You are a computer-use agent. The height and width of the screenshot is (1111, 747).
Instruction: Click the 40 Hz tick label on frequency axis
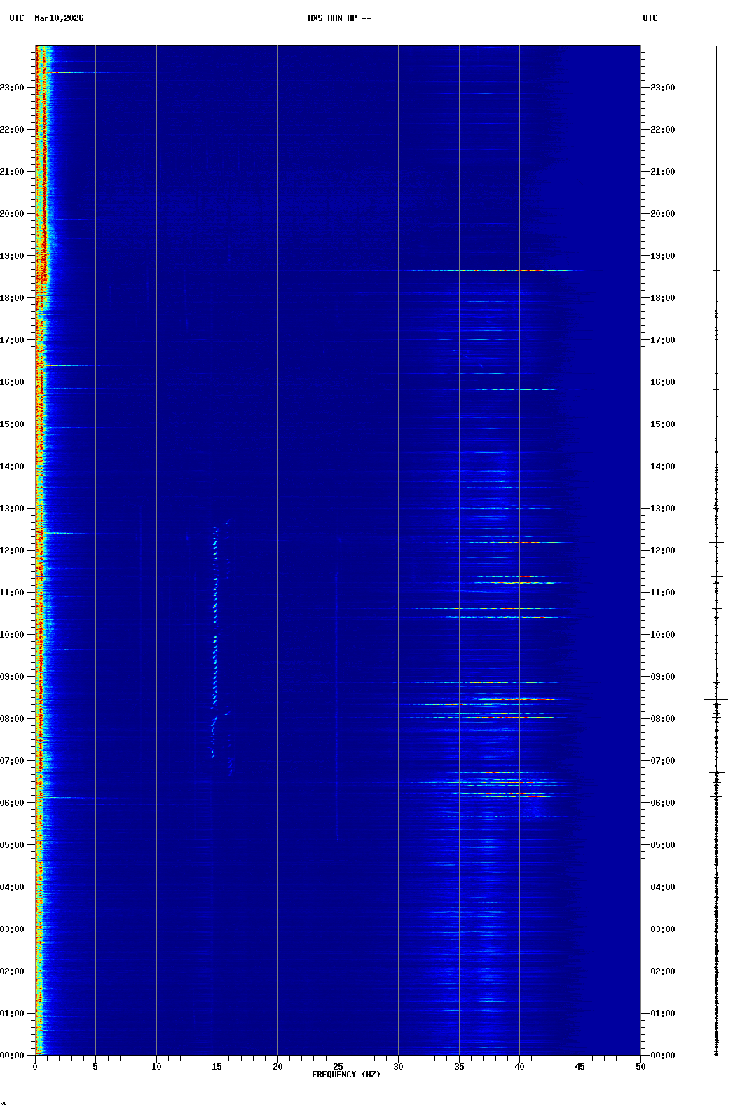tap(519, 1067)
